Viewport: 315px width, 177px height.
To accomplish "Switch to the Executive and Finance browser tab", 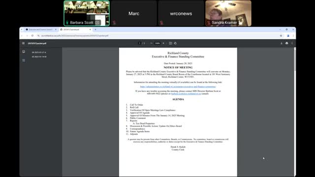I will point(40,29).
